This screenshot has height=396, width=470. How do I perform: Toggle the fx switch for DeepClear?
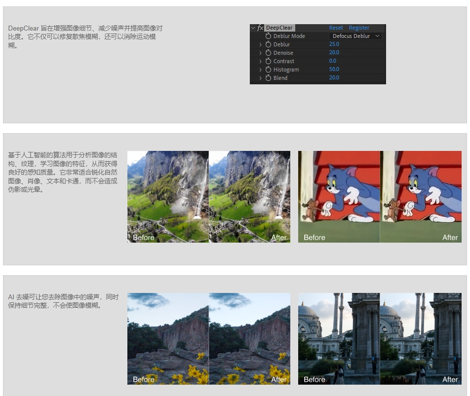[x=260, y=28]
